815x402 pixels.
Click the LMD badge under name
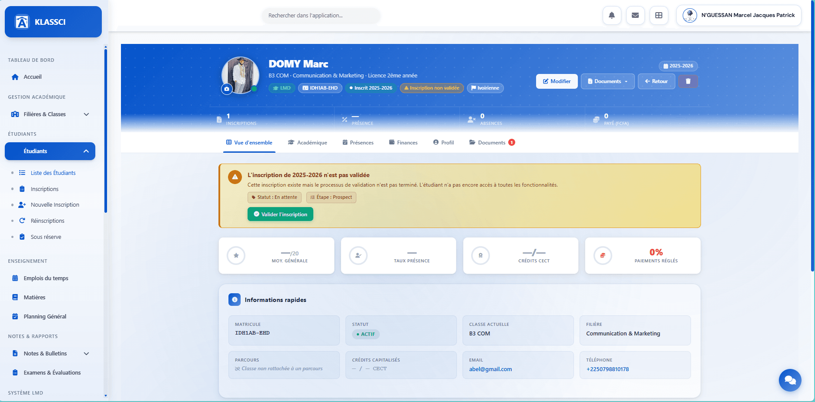pyautogui.click(x=282, y=88)
